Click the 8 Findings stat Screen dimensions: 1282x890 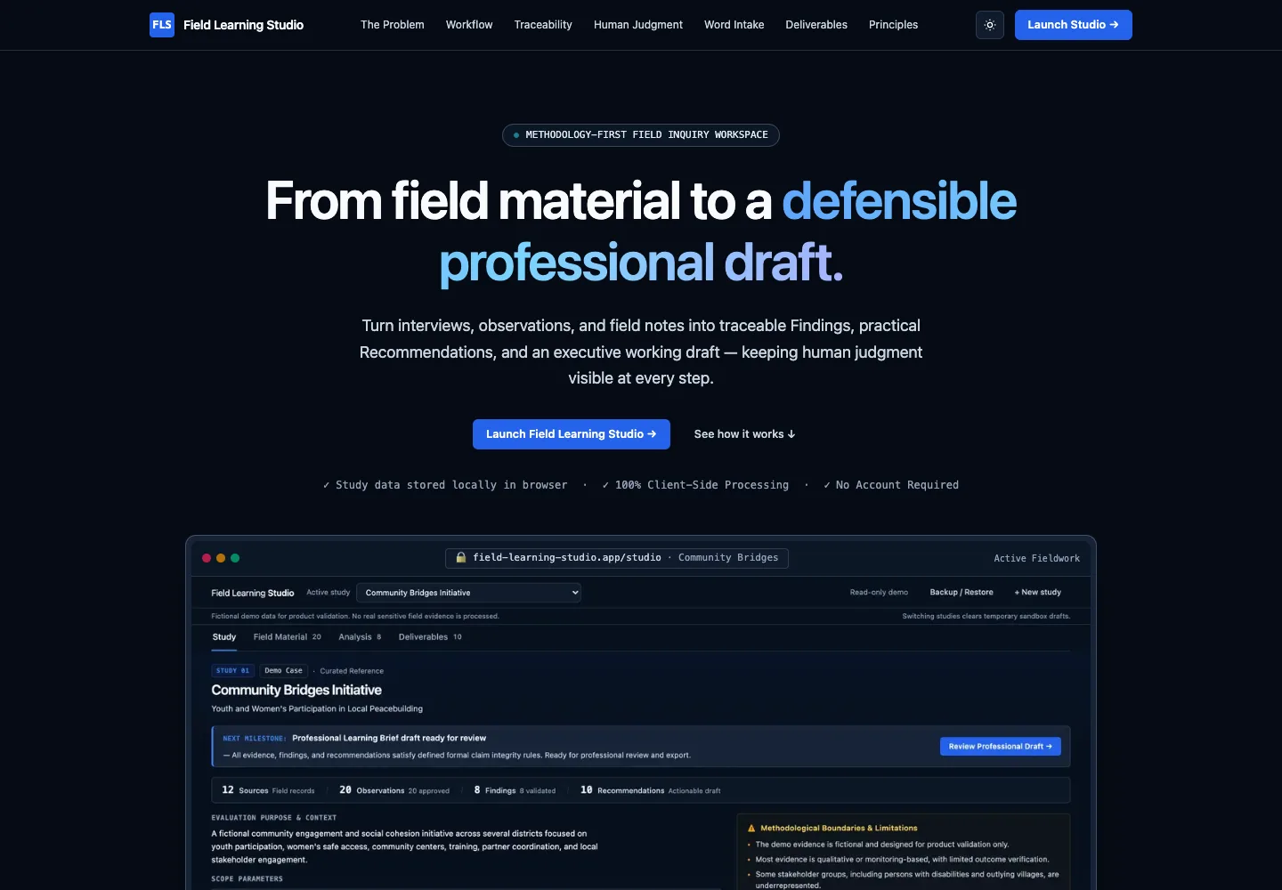point(515,790)
